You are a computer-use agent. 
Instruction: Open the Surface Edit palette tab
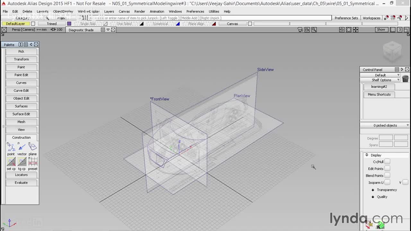point(21,114)
